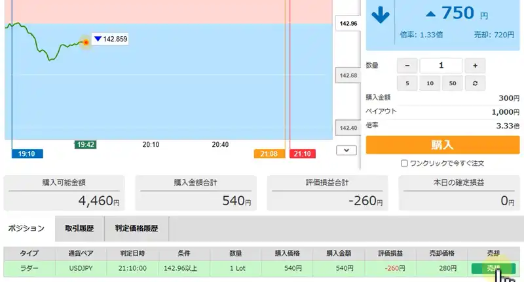This screenshot has width=524, height=282.
Task: Click the blue down arrow icon
Action: pos(381,14)
